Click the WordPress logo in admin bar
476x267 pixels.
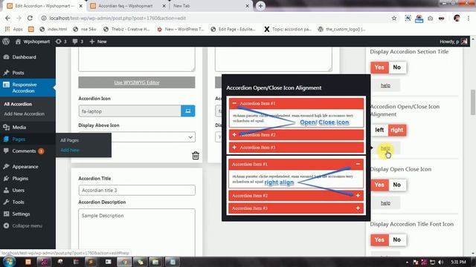[6, 42]
